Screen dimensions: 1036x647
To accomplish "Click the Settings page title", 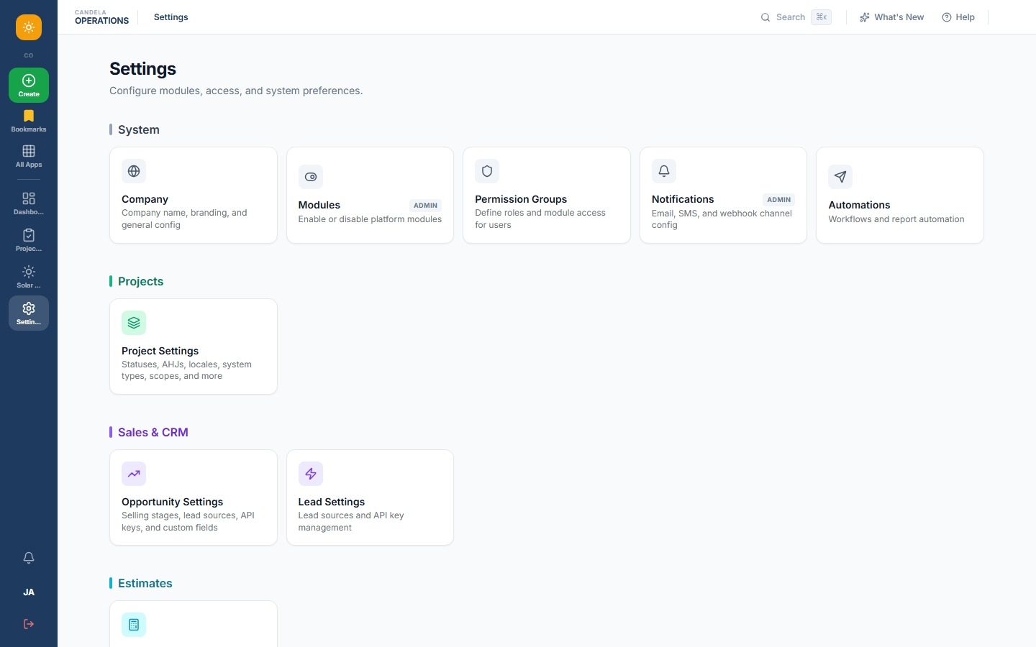I will click(x=142, y=69).
